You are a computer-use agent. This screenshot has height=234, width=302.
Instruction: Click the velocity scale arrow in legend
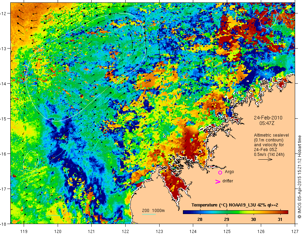point(265,159)
